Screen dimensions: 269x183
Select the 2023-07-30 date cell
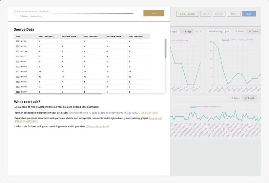point(26,51)
